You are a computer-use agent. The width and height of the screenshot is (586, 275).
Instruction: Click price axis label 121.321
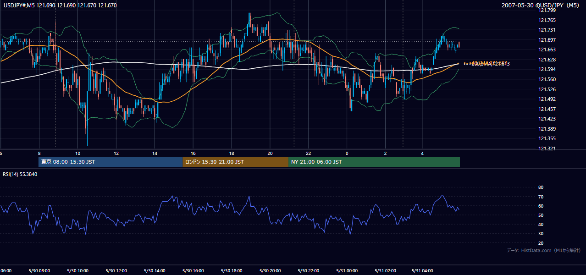(547, 148)
